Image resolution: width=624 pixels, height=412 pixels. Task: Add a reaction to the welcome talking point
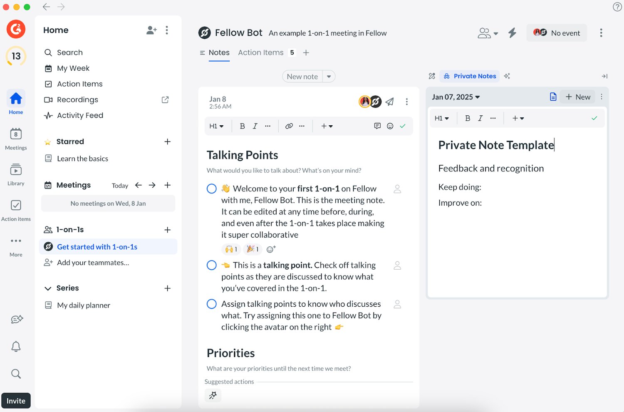(x=271, y=249)
